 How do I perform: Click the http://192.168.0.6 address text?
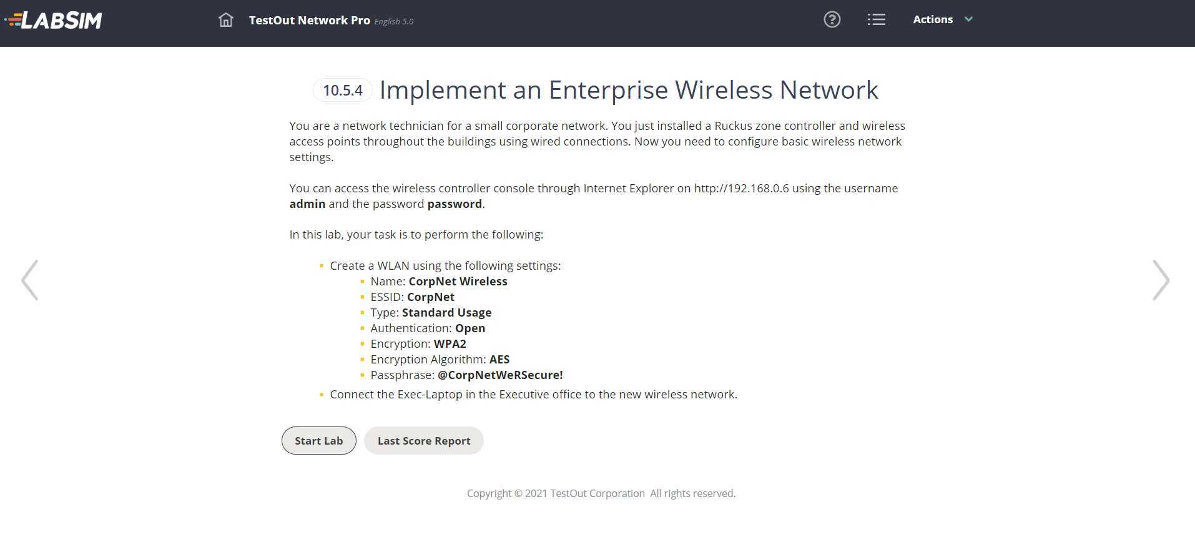pyautogui.click(x=741, y=188)
